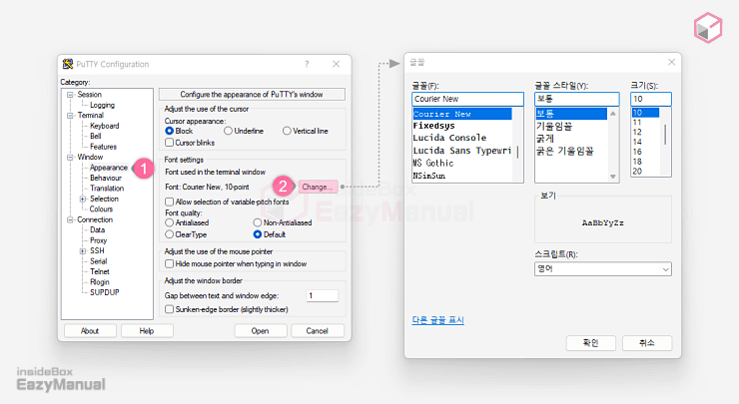Enable the Cursor blinks checkbox
Screen dimensions: 739x404
(x=169, y=143)
